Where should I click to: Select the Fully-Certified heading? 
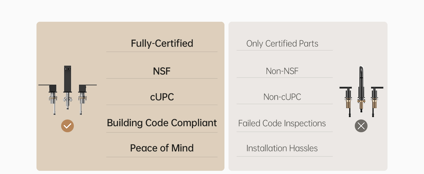point(162,43)
